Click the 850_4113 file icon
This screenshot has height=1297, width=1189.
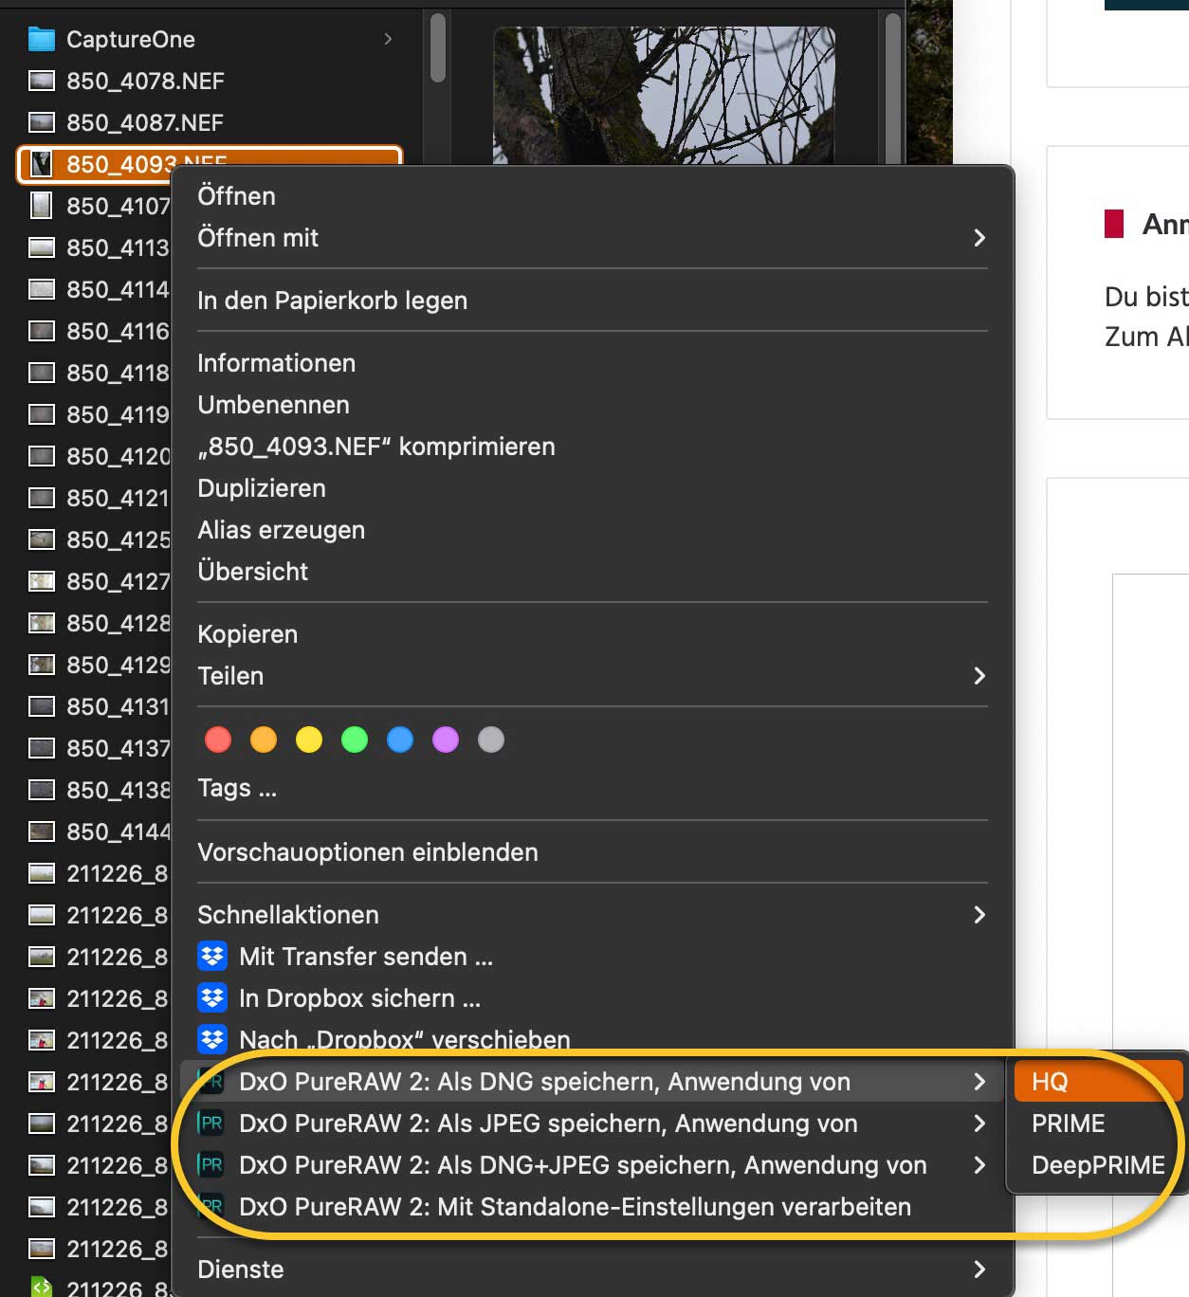click(42, 247)
